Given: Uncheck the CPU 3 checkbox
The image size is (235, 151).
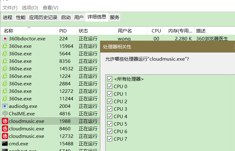Looking at the screenshot, I should click(x=110, y=109).
